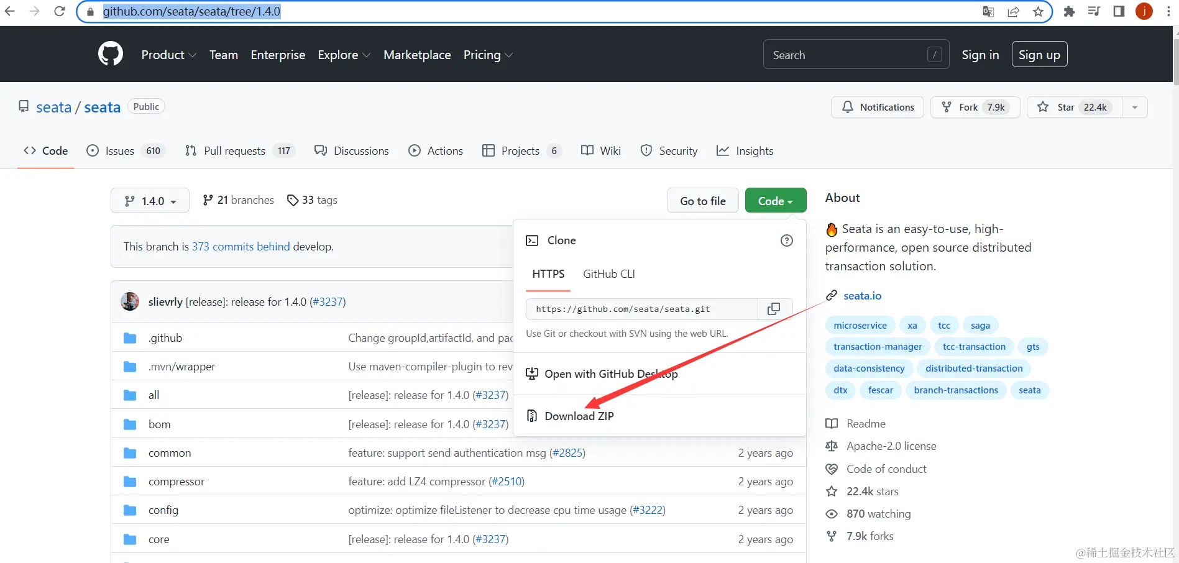Star the seata repository
The height and width of the screenshot is (563, 1179).
point(1075,107)
